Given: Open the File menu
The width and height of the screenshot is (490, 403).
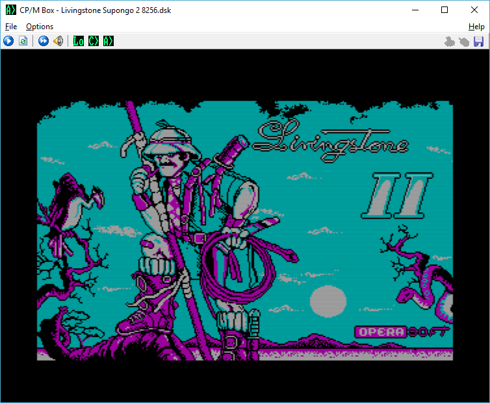Looking at the screenshot, I should (x=11, y=27).
